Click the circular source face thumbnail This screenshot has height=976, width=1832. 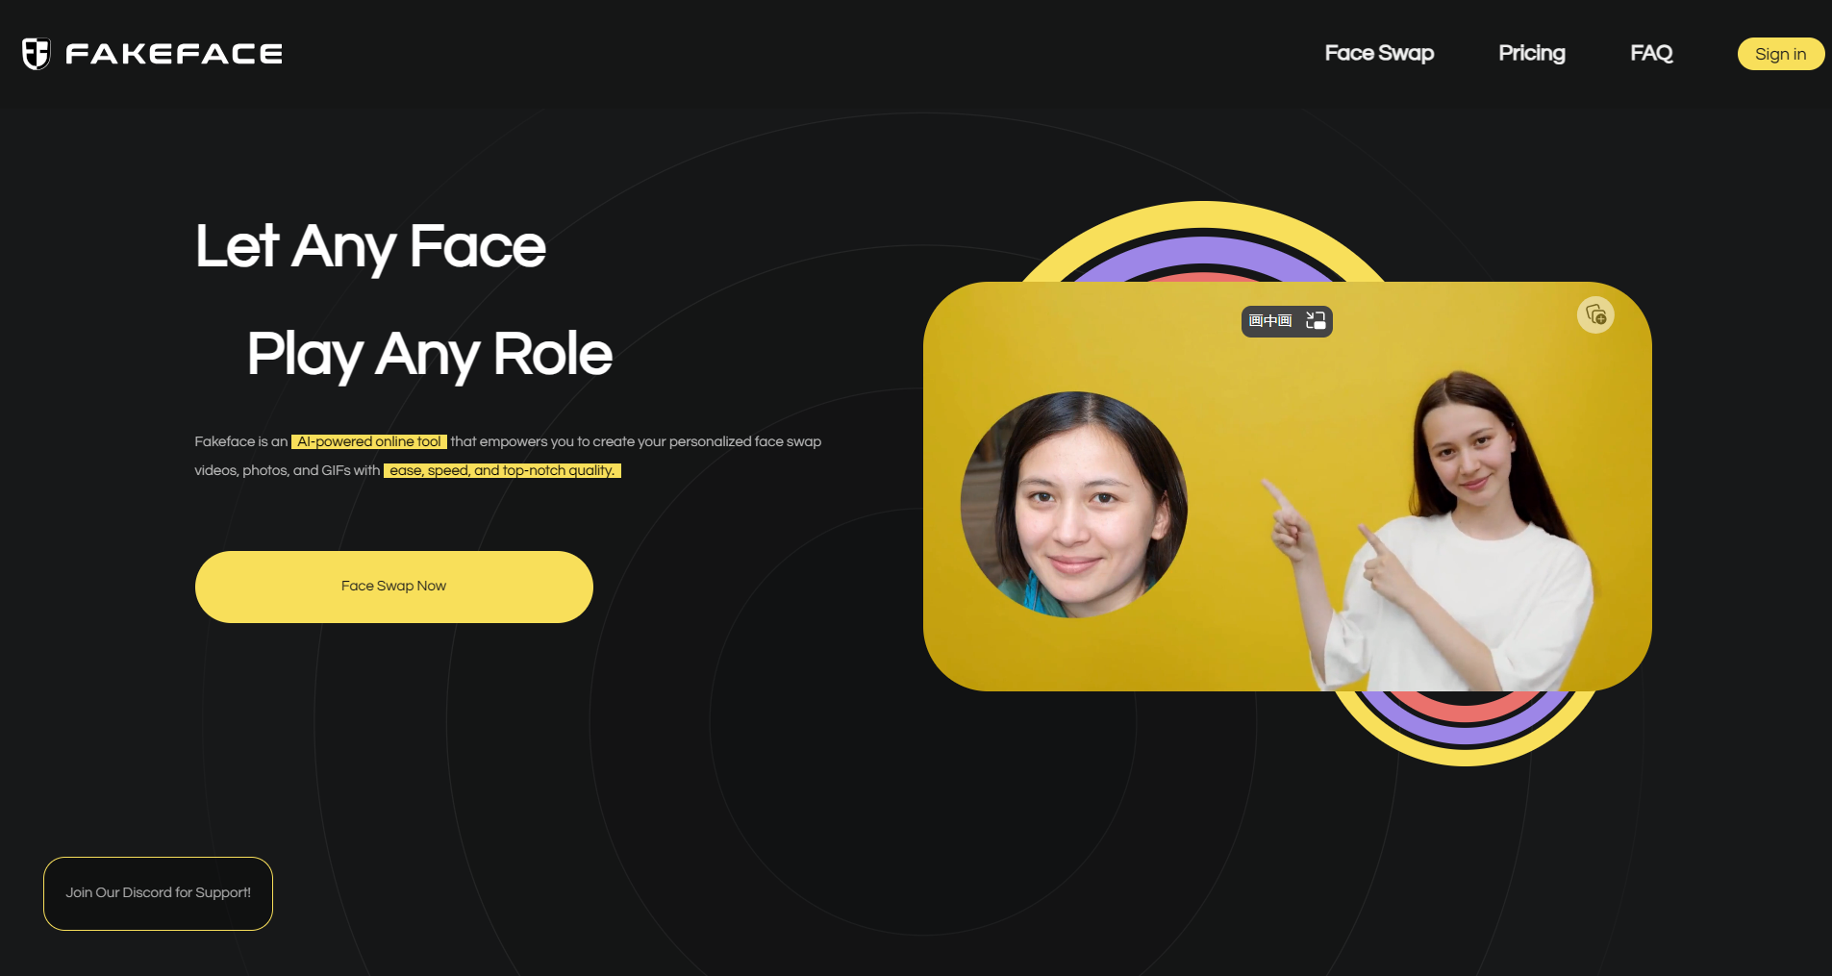[1074, 505]
